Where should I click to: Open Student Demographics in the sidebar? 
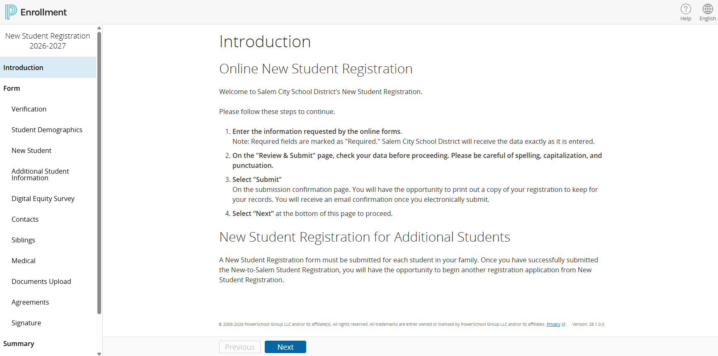pos(47,130)
